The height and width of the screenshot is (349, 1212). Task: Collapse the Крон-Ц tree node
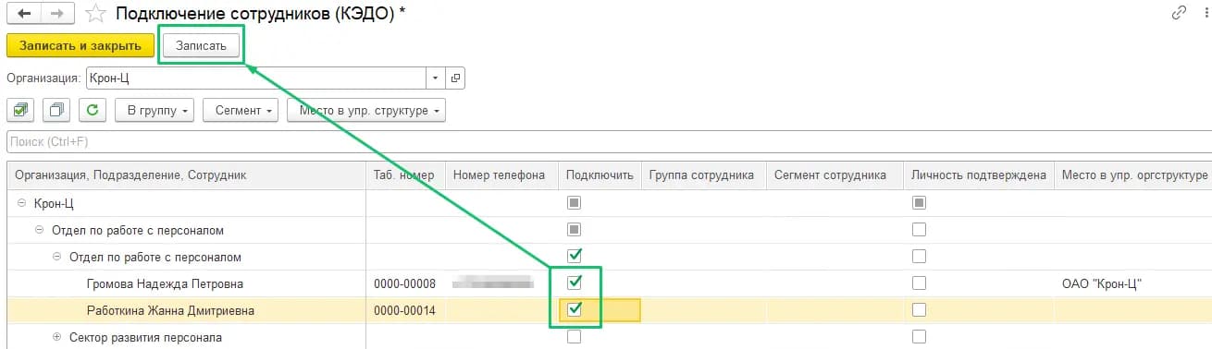(x=21, y=202)
